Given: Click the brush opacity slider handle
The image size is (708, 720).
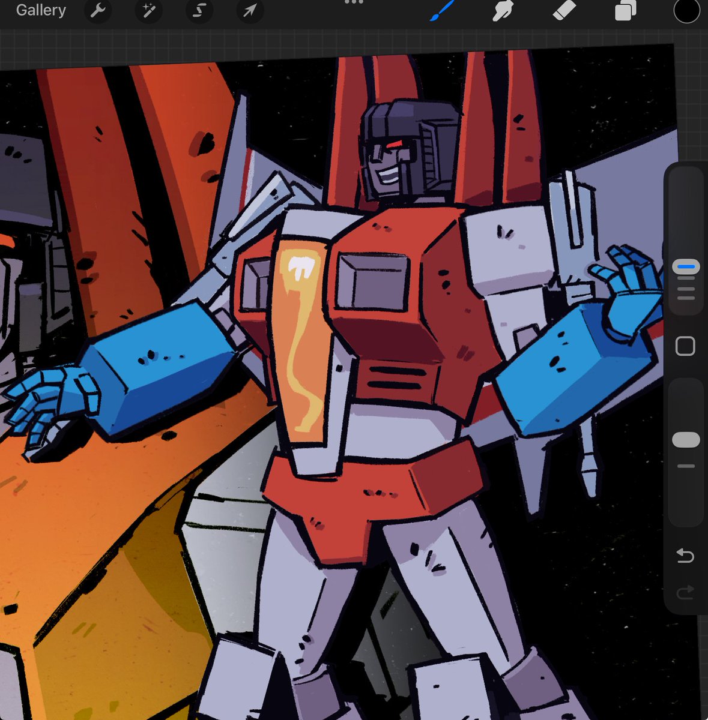Looking at the screenshot, I should pyautogui.click(x=686, y=440).
